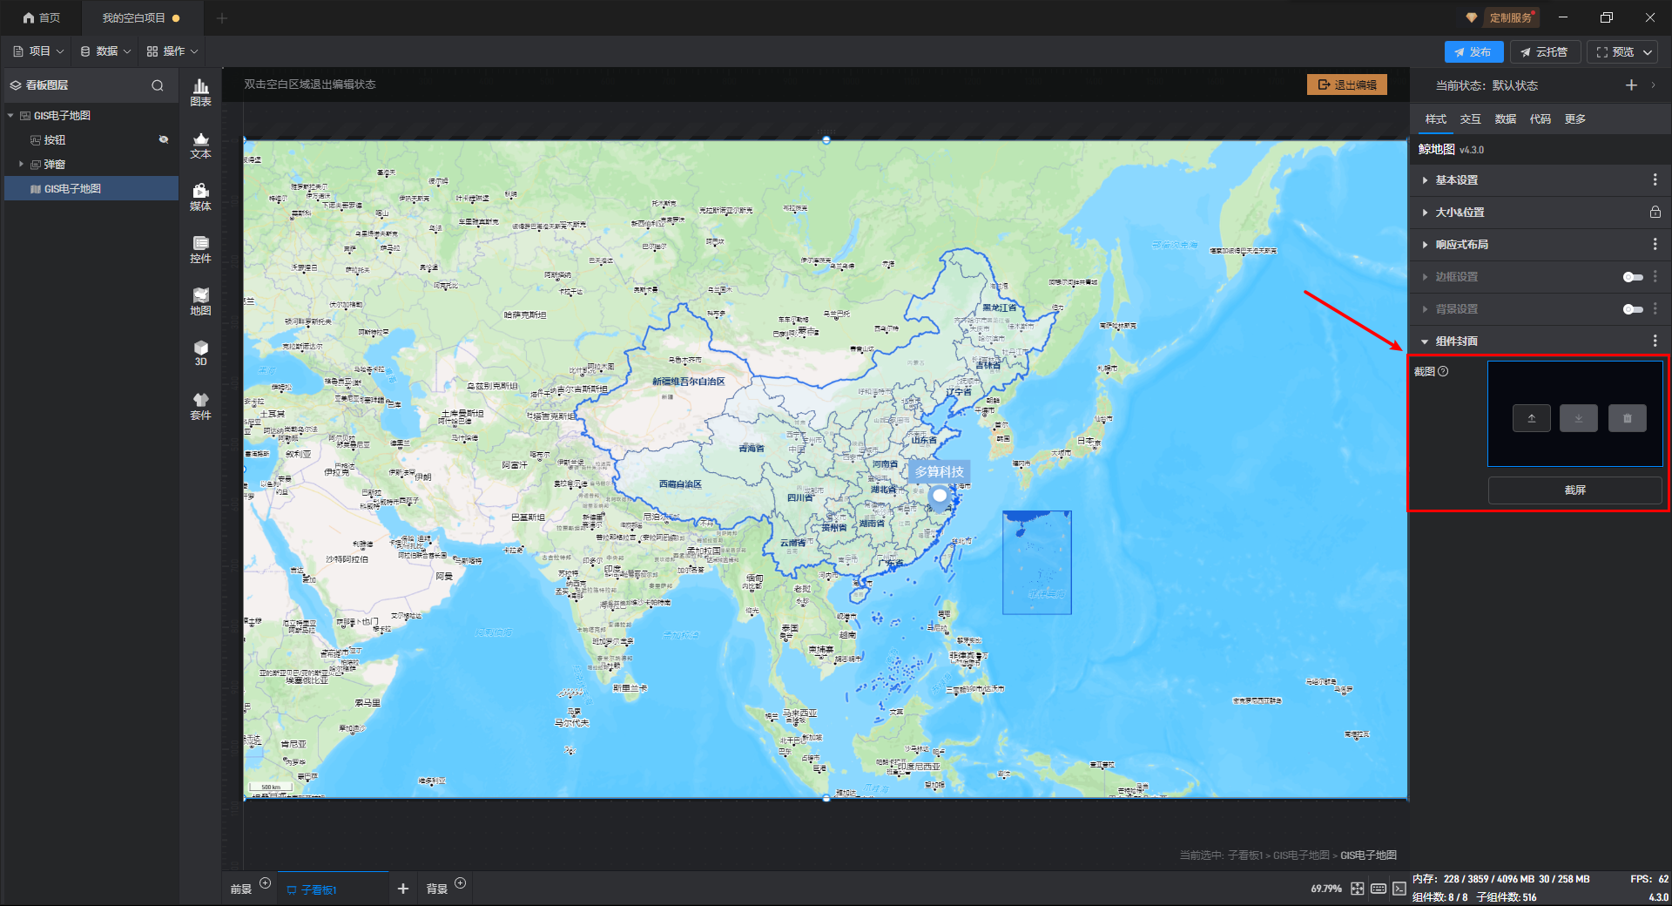Viewport: 1672px width, 906px height.
Task: Click the 前景 foreground label
Action: point(241,889)
